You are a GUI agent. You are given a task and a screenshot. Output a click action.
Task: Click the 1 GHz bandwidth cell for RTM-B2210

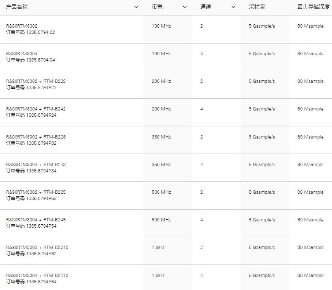pyautogui.click(x=158, y=247)
